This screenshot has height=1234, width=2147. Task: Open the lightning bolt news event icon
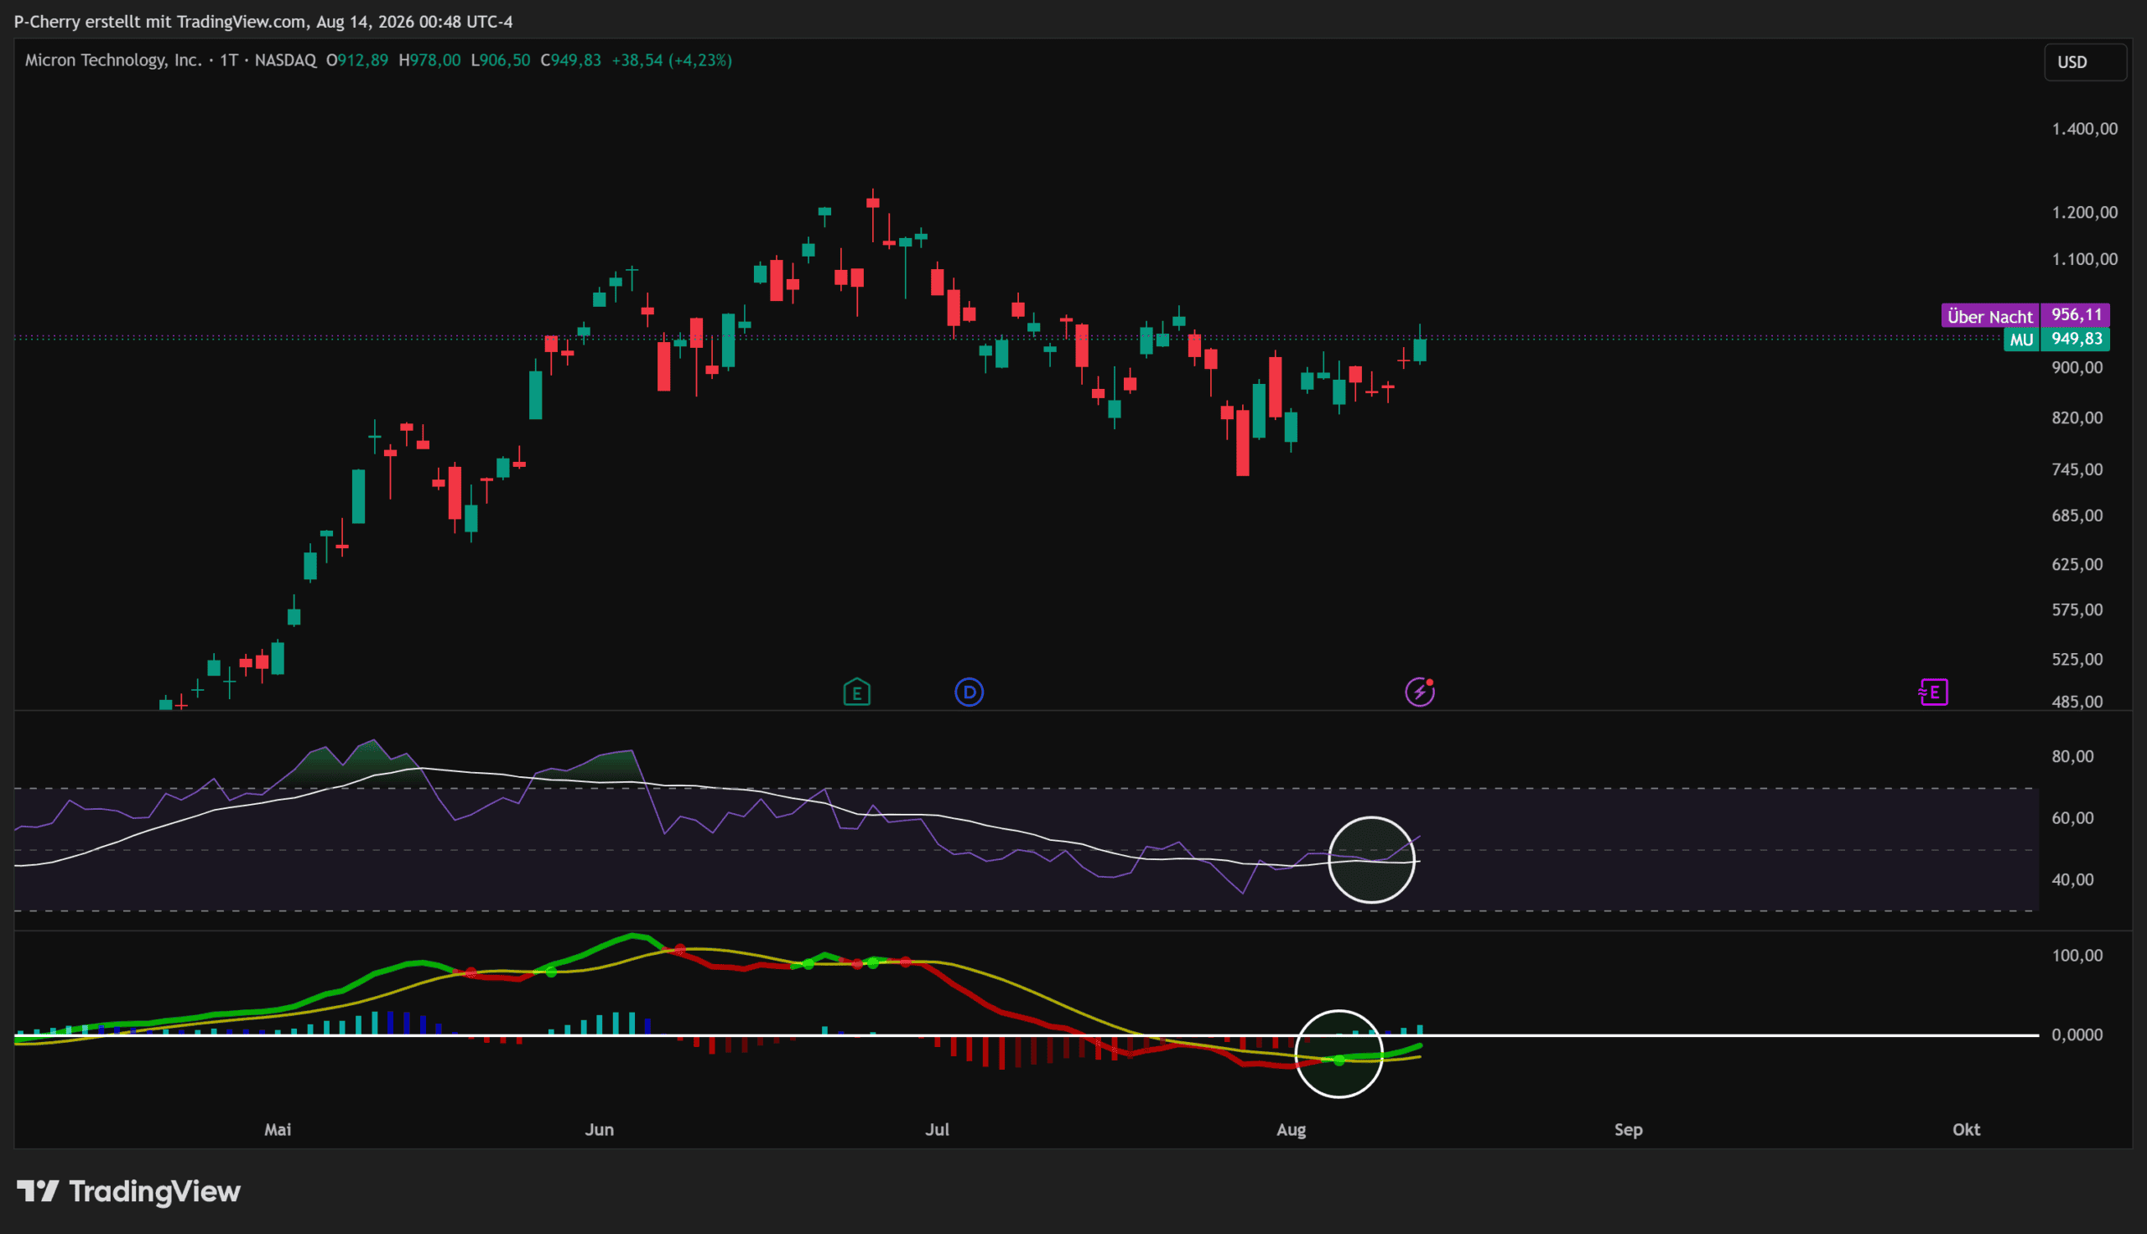[x=1420, y=692]
